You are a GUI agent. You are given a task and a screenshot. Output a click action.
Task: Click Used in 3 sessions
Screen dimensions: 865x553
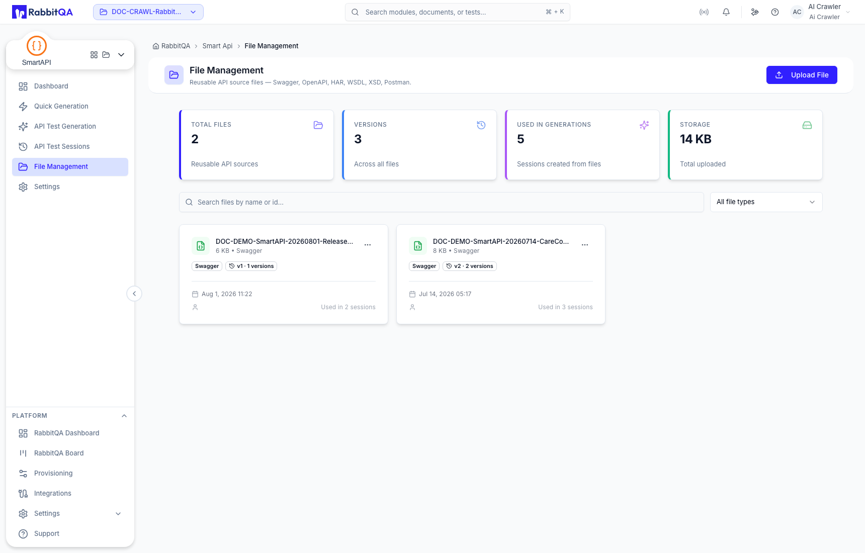click(565, 307)
